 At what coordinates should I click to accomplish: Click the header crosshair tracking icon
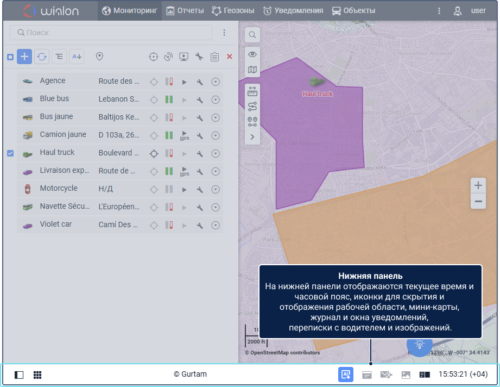(154, 57)
